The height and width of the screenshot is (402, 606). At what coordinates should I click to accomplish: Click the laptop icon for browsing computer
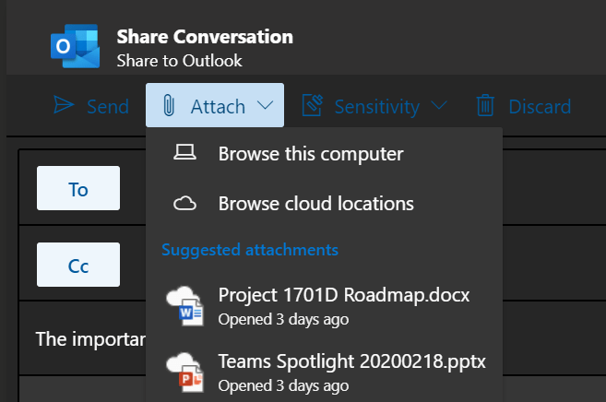[x=184, y=154]
